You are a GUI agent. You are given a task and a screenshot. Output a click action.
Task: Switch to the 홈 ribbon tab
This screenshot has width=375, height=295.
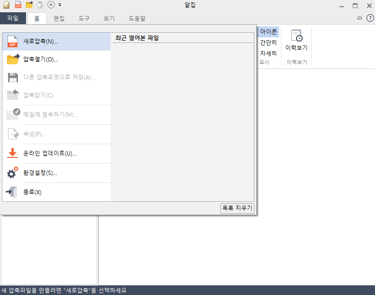(x=37, y=18)
